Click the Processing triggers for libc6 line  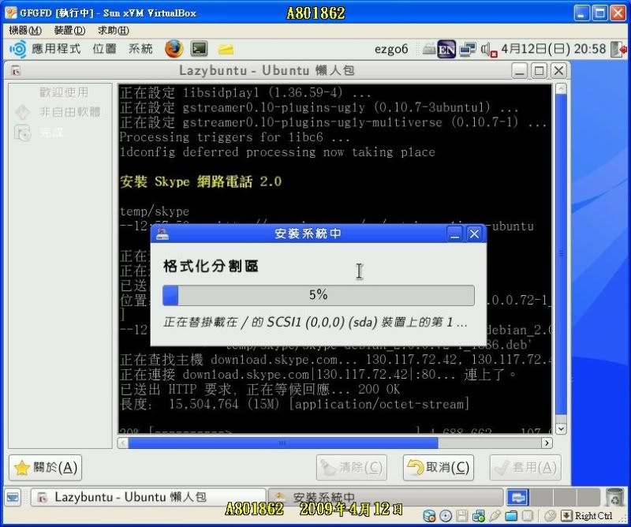234,137
